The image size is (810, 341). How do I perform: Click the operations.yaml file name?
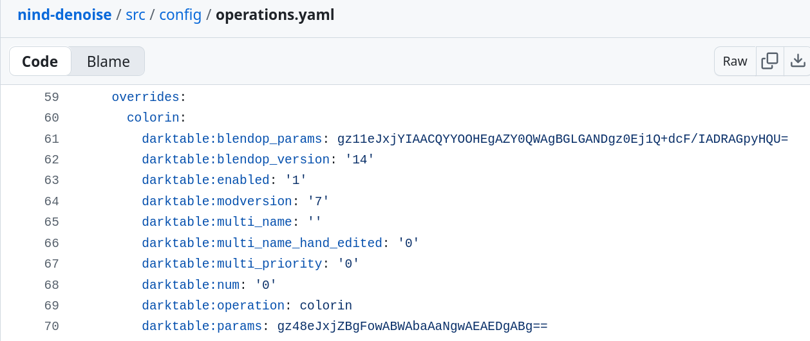[275, 15]
